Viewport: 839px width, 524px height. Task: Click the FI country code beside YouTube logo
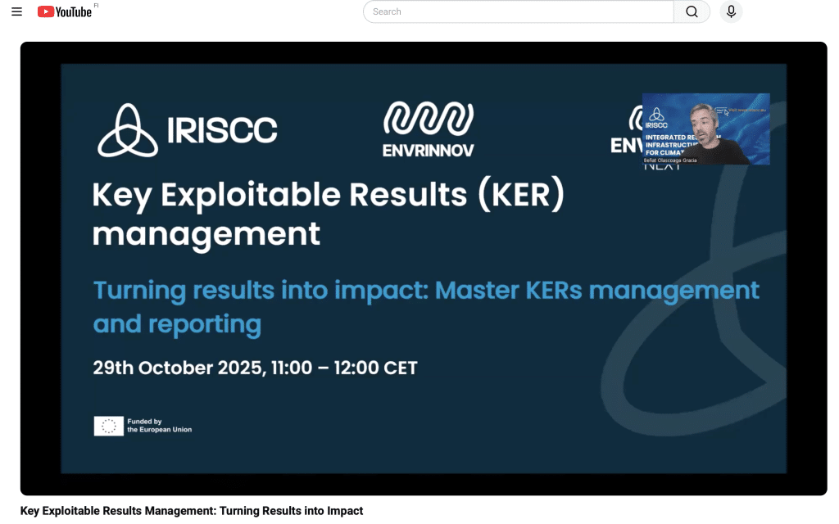pyautogui.click(x=96, y=6)
